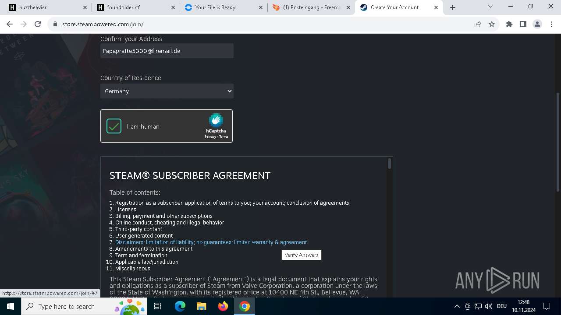The height and width of the screenshot is (315, 561).
Task: Close the Your File is Ready tab
Action: pyautogui.click(x=261, y=7)
